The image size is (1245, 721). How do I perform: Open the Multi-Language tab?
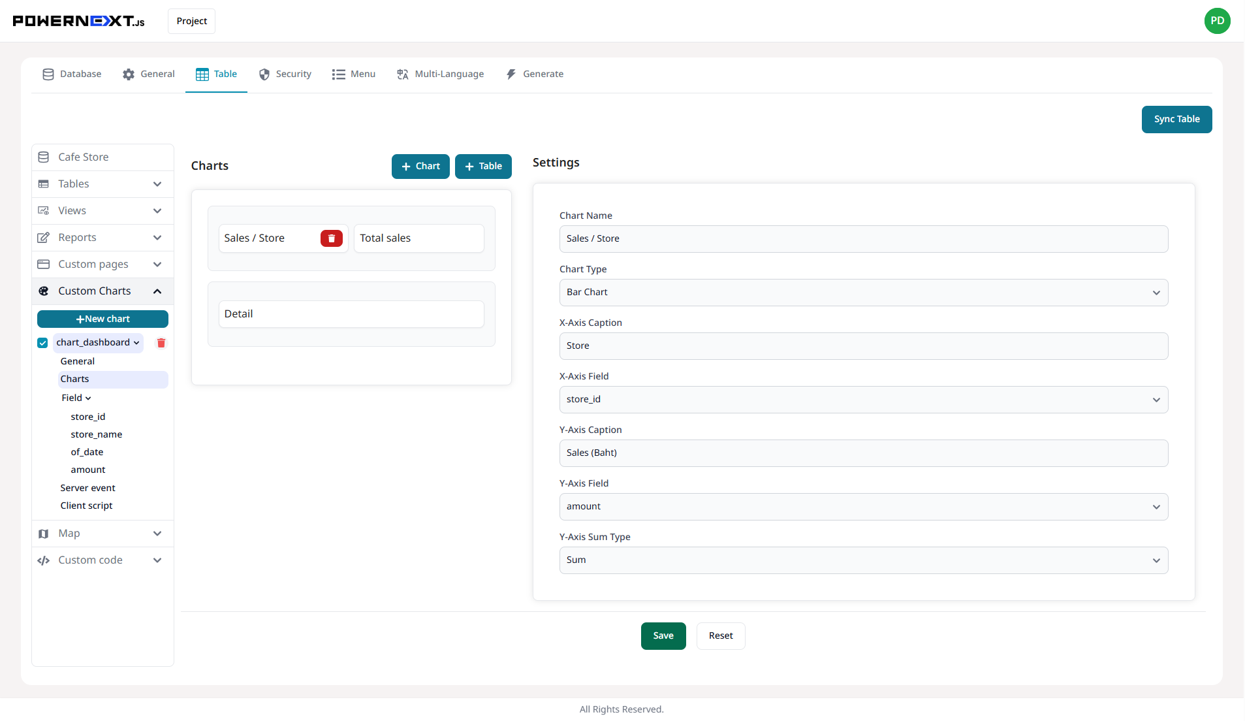pyautogui.click(x=440, y=74)
